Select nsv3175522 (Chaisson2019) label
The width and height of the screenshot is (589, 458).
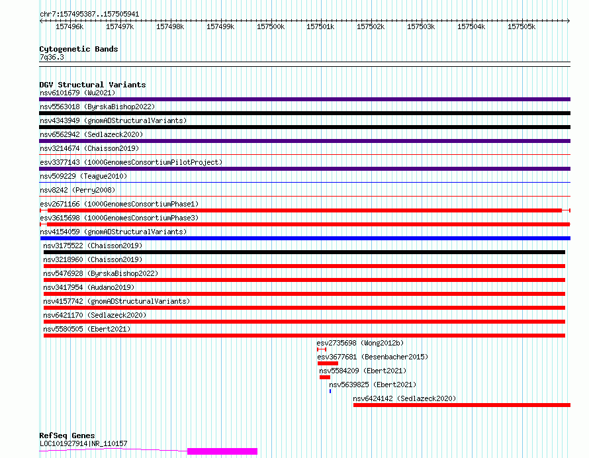point(93,246)
